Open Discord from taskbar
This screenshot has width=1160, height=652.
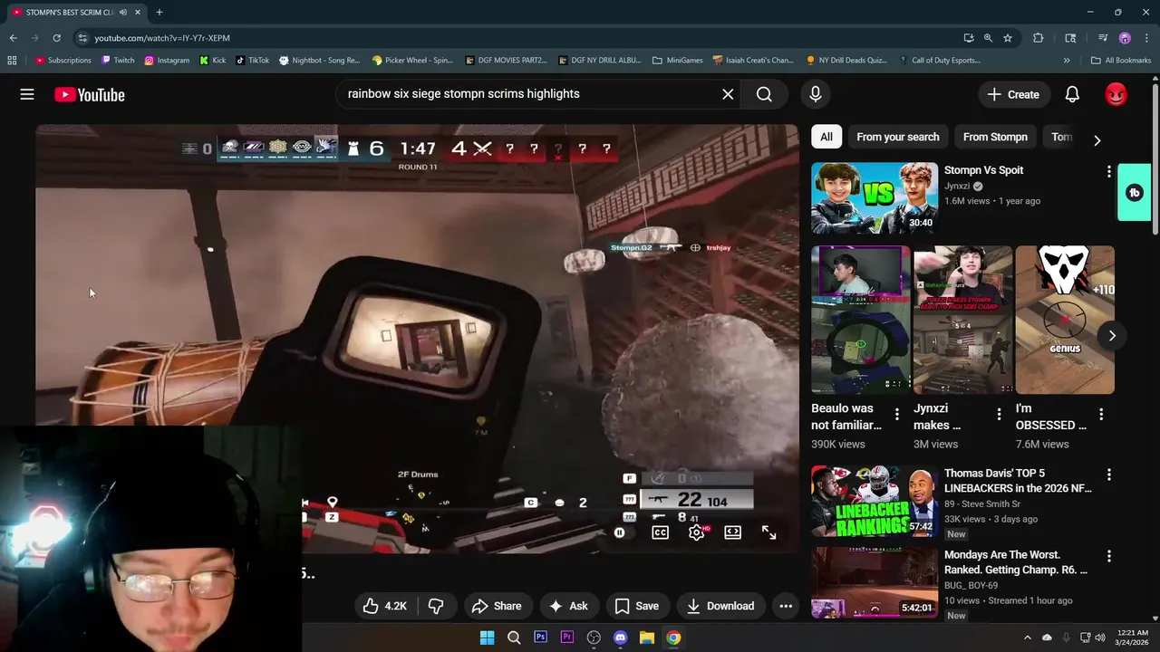(x=620, y=638)
